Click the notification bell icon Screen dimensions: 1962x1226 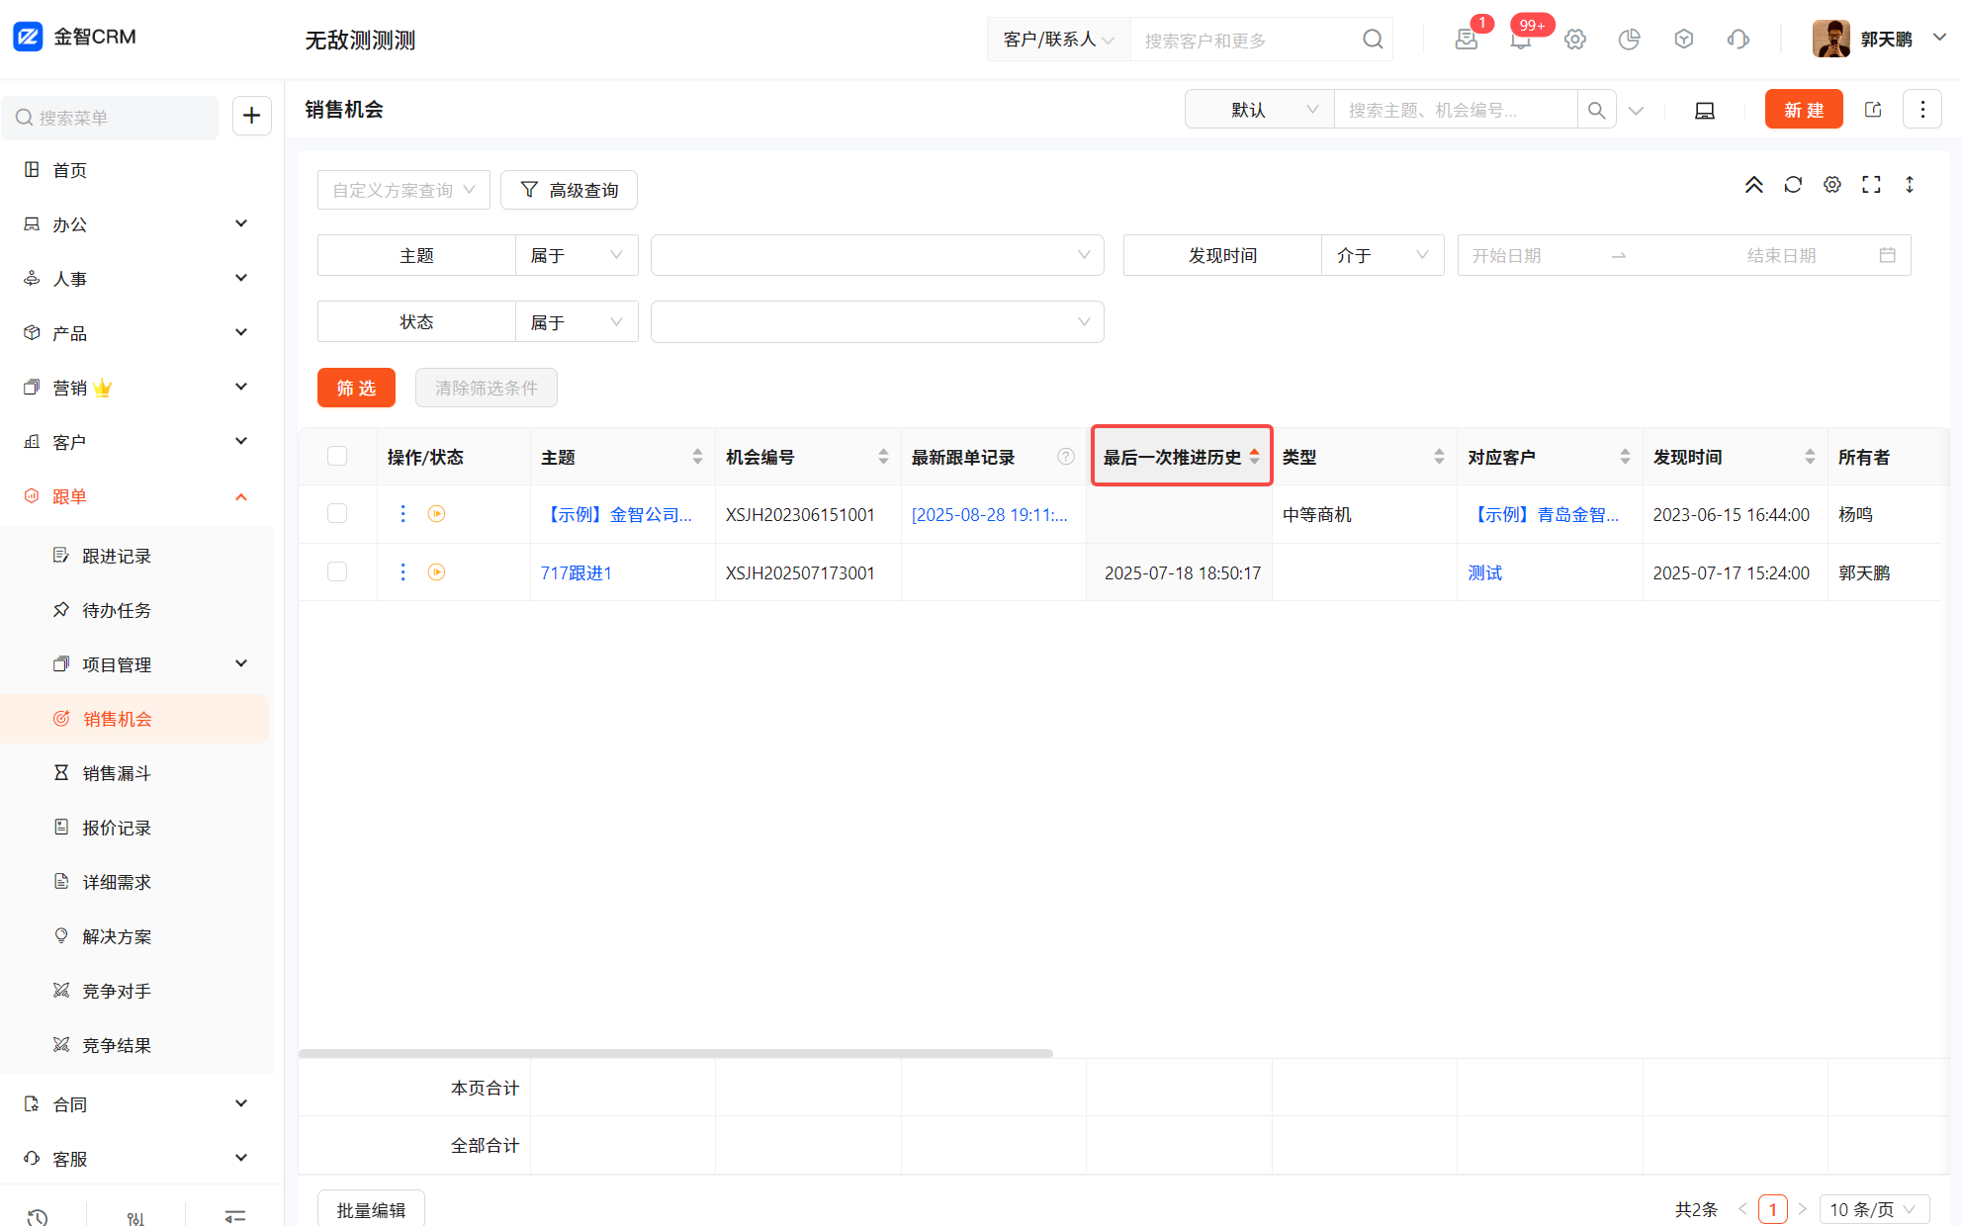[x=1520, y=40]
